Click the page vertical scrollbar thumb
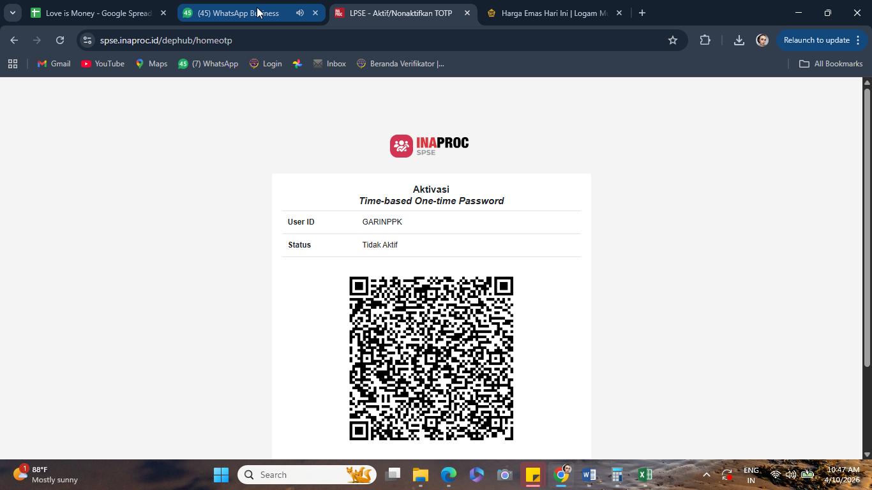This screenshot has height=490, width=872. point(867,227)
